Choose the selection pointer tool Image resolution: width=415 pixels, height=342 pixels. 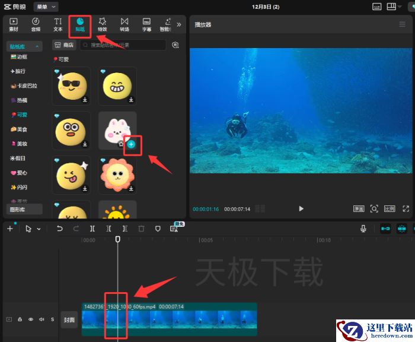point(28,229)
